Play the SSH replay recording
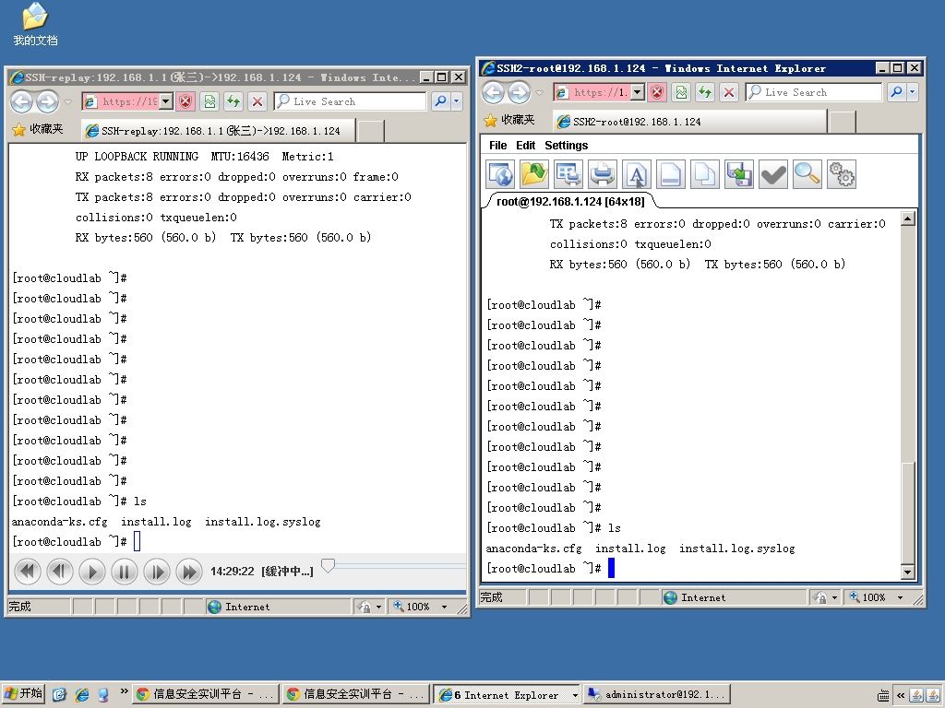Viewport: 945px width, 708px height. pos(92,572)
